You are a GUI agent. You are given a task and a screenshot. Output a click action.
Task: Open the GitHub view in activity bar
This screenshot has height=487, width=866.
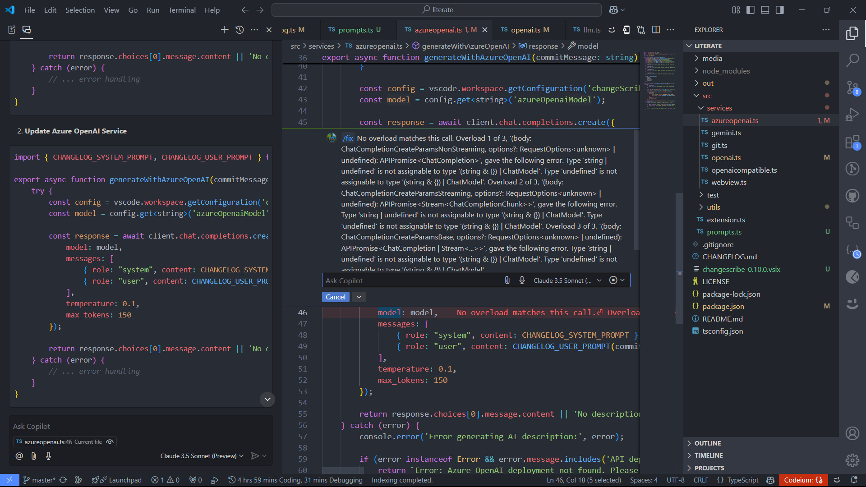[x=852, y=196]
